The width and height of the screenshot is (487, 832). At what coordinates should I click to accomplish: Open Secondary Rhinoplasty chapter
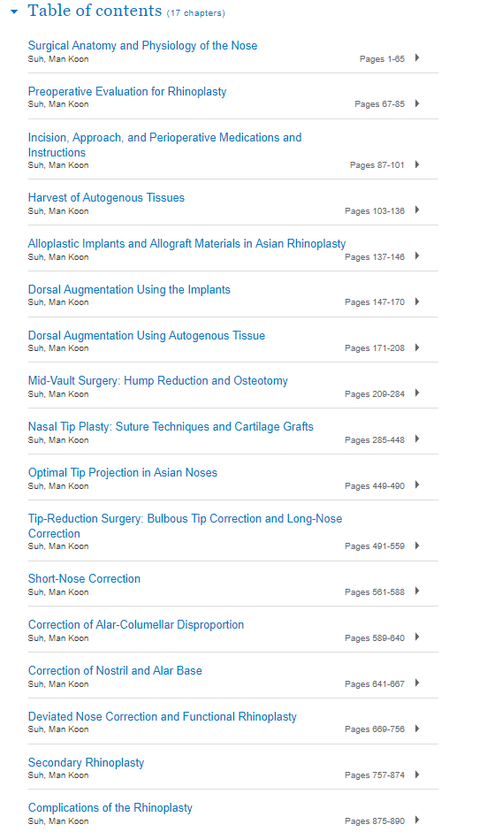click(86, 762)
